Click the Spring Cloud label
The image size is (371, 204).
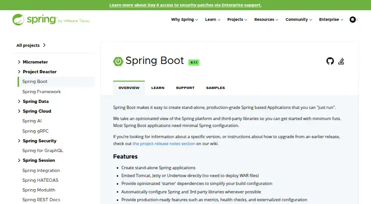37,111
